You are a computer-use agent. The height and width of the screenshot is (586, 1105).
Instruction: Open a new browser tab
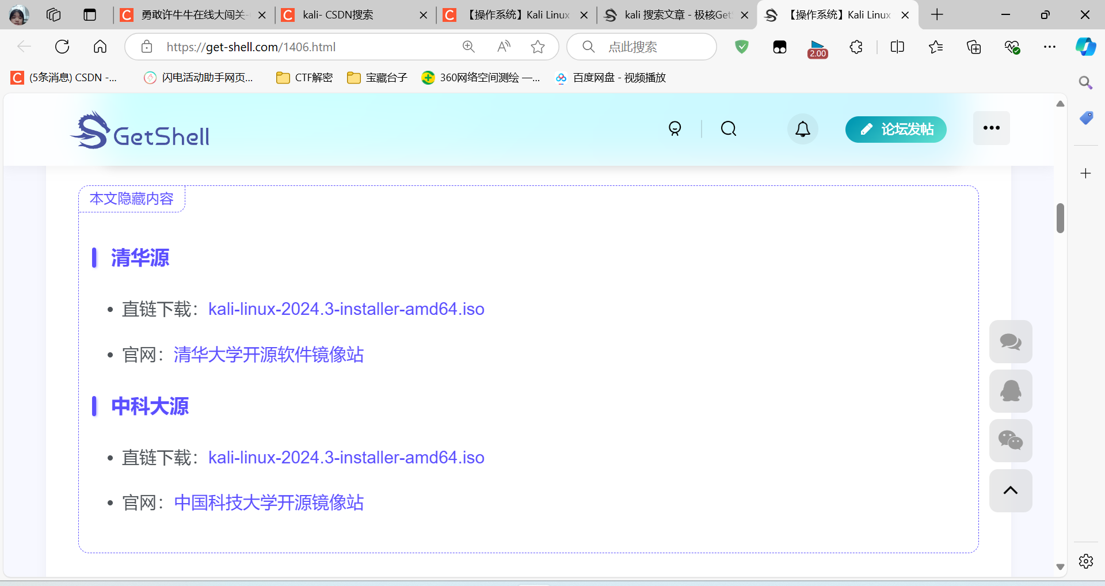pos(937,15)
